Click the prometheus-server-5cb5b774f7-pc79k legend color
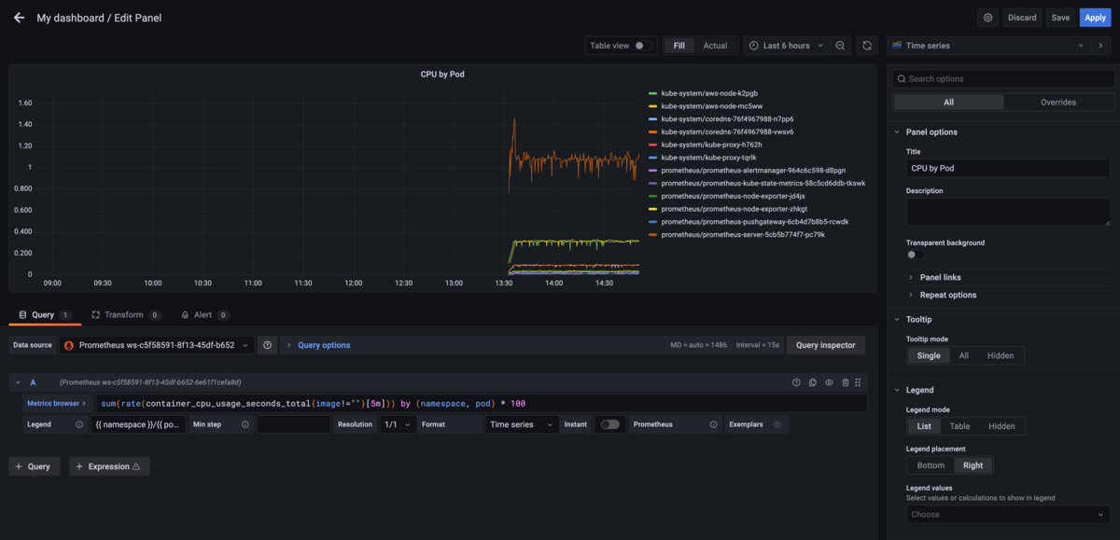Viewport: 1120px width, 540px height. (652, 235)
